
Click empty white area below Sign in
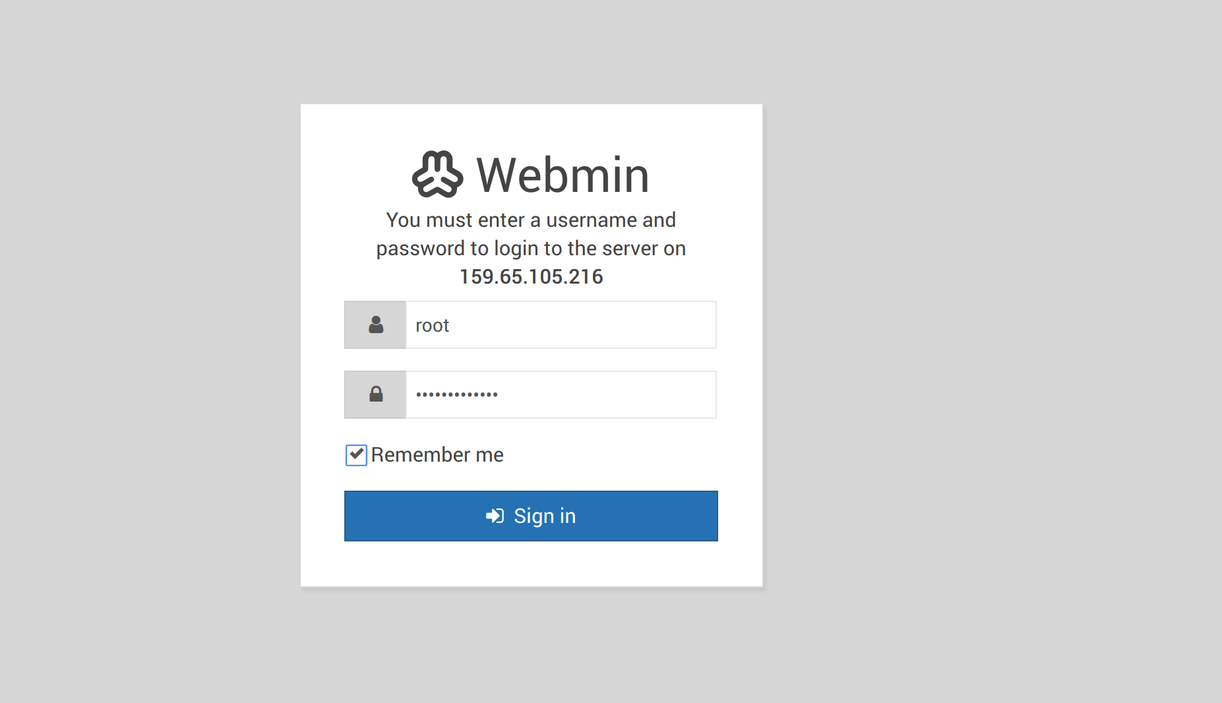click(x=531, y=564)
